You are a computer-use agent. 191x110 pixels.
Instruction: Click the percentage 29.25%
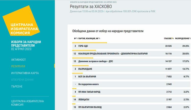point(186,46)
